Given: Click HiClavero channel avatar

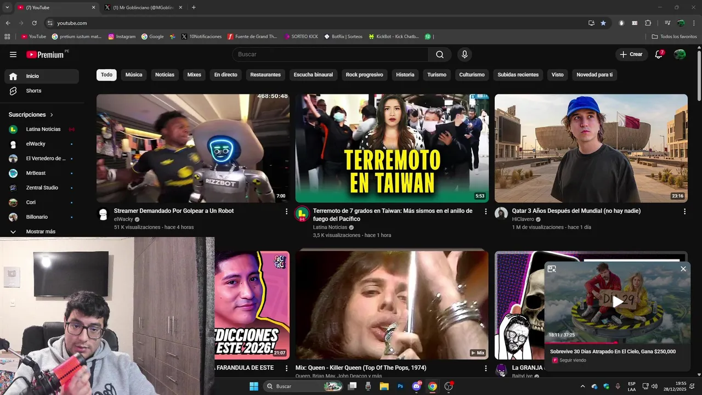Looking at the screenshot, I should click(501, 214).
